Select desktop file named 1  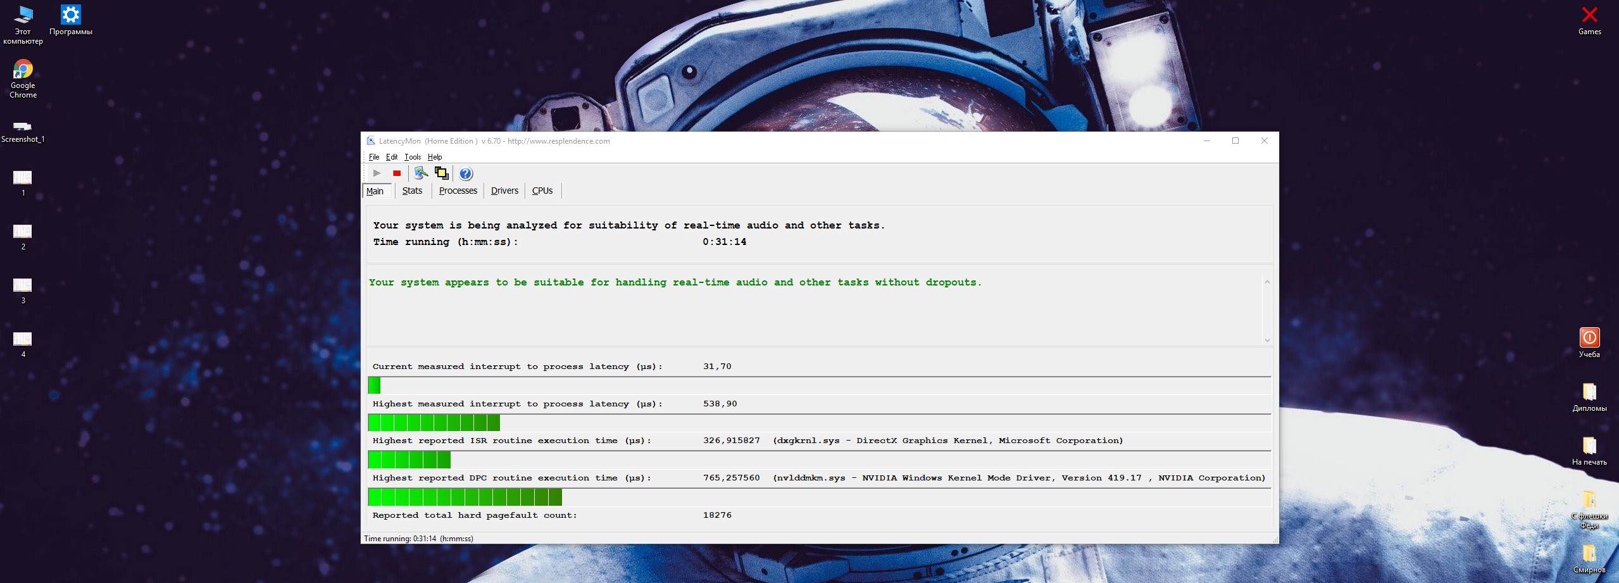point(23,184)
